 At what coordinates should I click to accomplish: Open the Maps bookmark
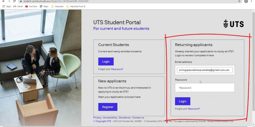pos(44,6)
